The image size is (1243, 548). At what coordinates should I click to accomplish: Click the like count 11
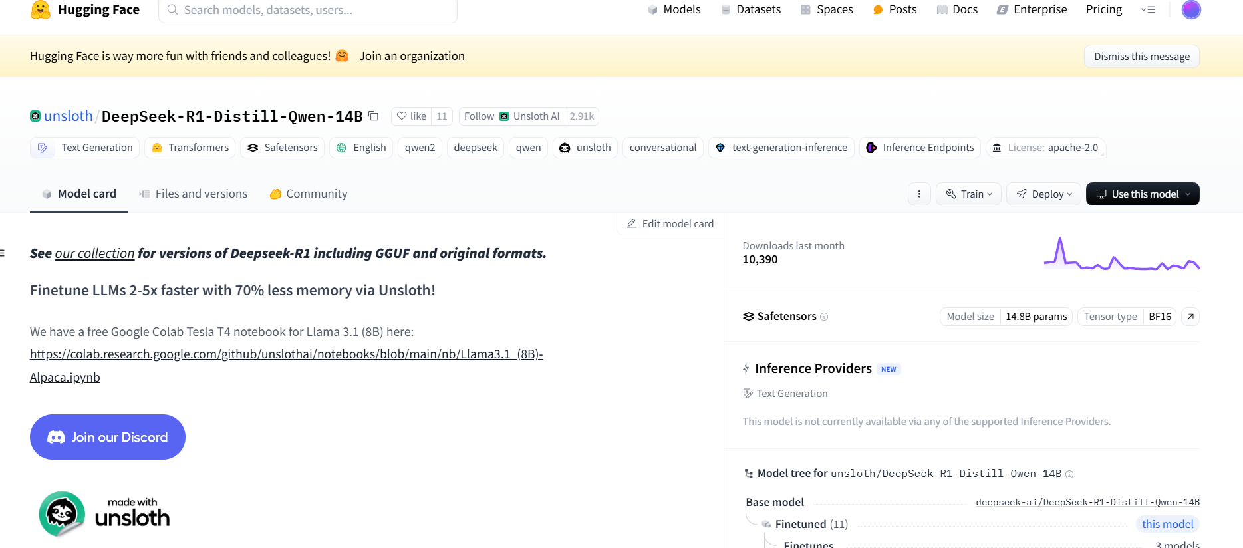pos(442,116)
